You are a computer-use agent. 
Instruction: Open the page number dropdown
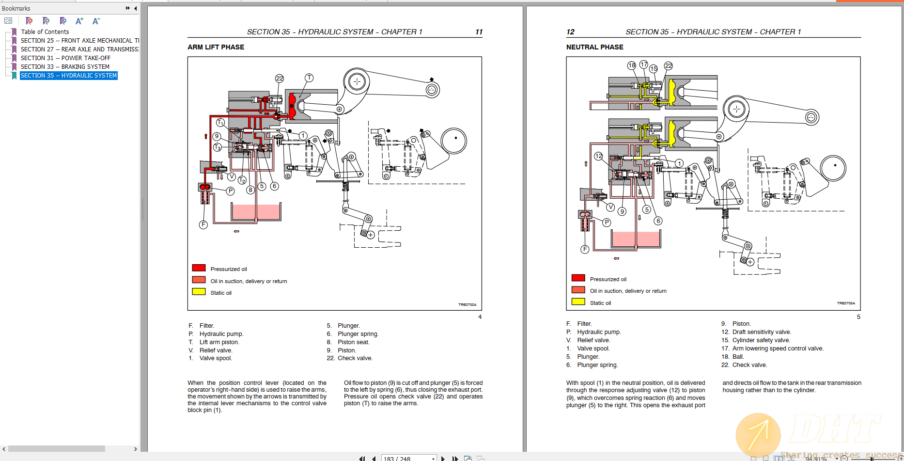point(433,458)
